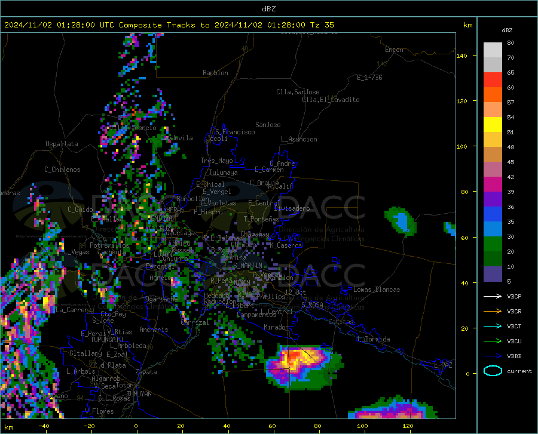Select the brown 45-48 dBZ color band

pos(493,155)
